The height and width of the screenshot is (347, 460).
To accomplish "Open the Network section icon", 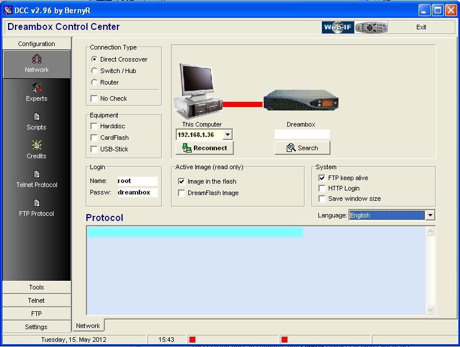I will click(x=36, y=59).
